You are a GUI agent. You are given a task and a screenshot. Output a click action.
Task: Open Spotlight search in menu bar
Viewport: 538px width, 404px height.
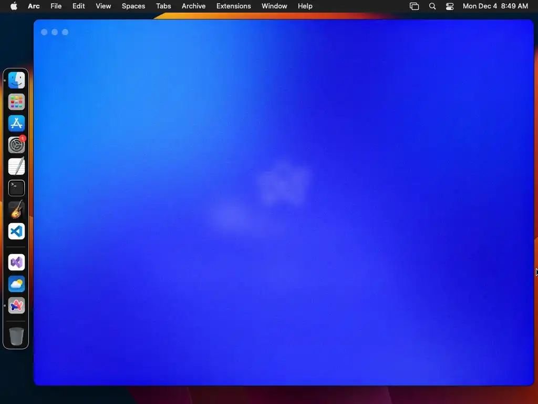click(x=432, y=6)
